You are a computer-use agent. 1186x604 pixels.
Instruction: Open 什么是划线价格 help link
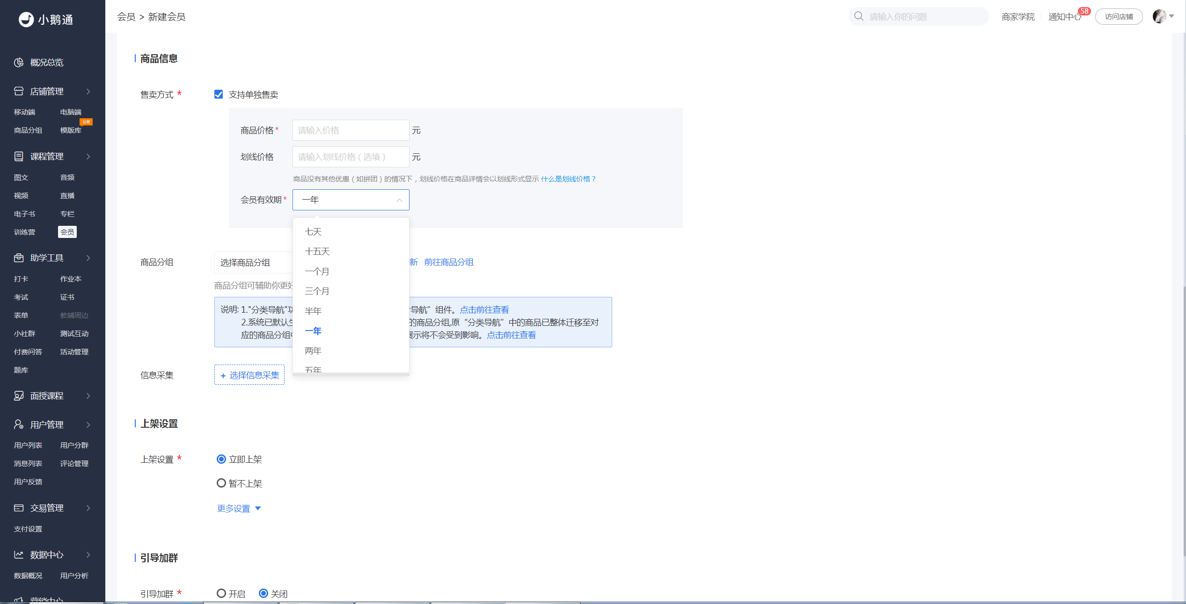[568, 179]
